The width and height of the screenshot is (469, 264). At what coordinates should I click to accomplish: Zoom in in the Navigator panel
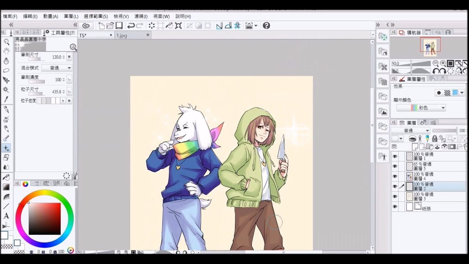click(x=443, y=63)
